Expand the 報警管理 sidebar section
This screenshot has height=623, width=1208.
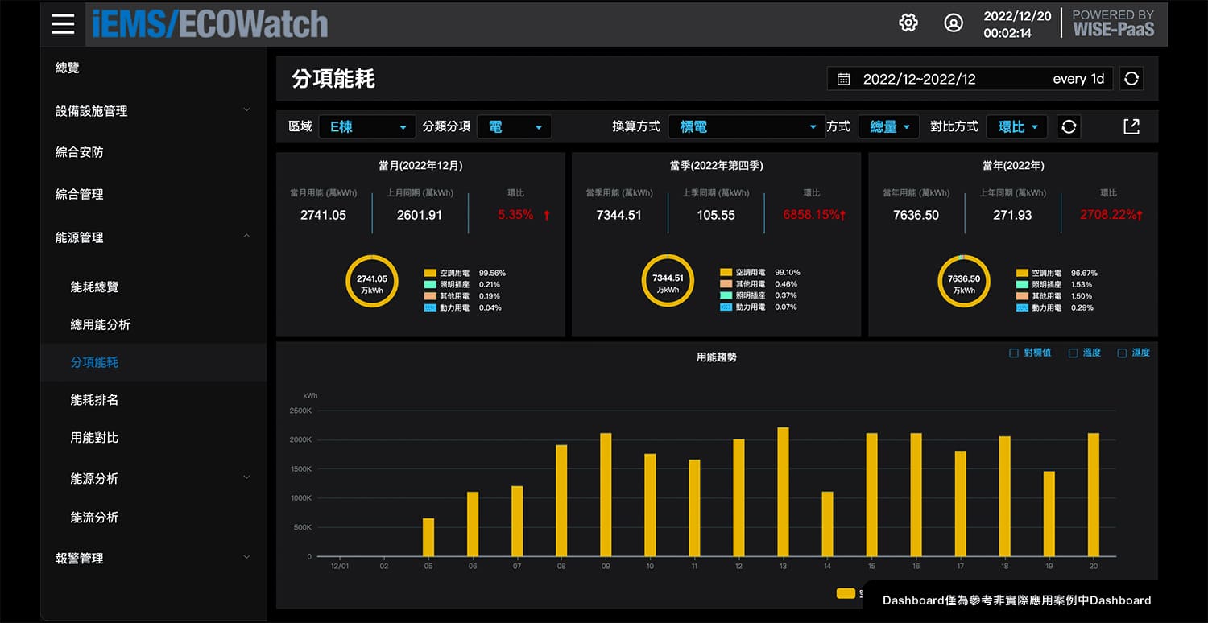click(153, 558)
